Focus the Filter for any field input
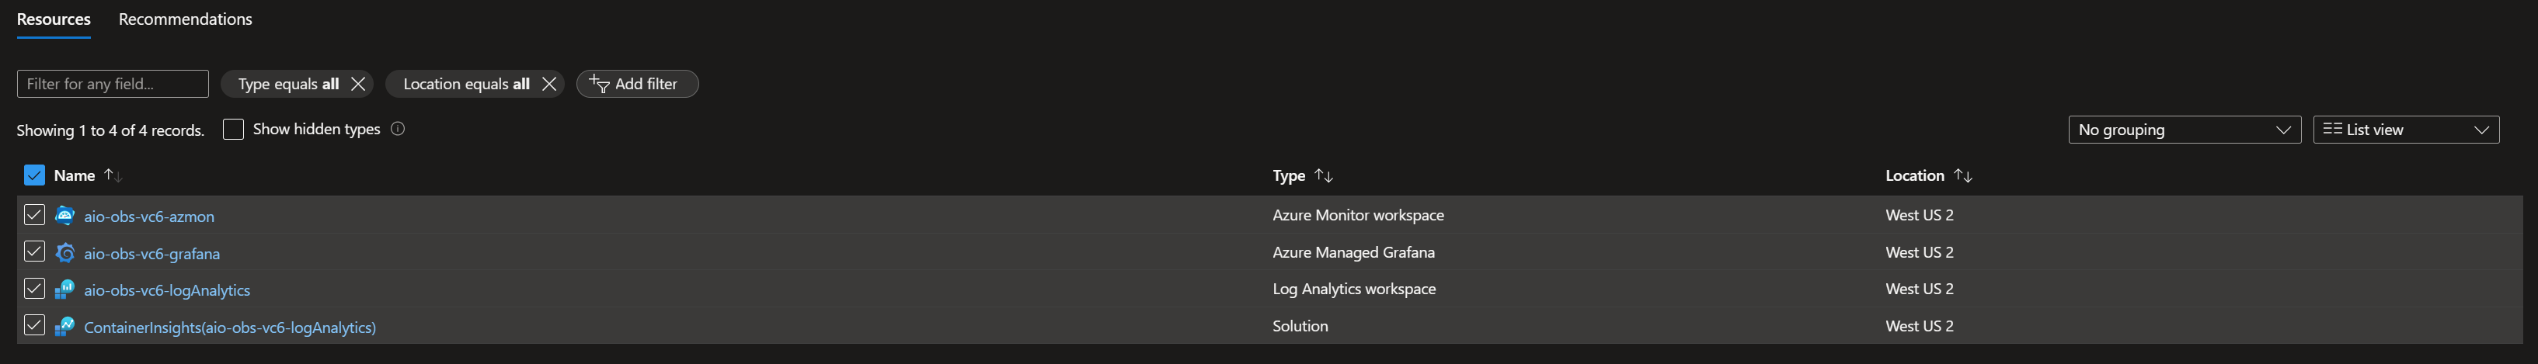 [113, 84]
